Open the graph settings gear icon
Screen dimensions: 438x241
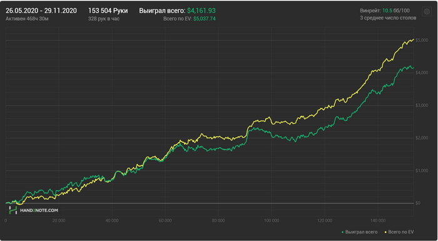pos(427,11)
